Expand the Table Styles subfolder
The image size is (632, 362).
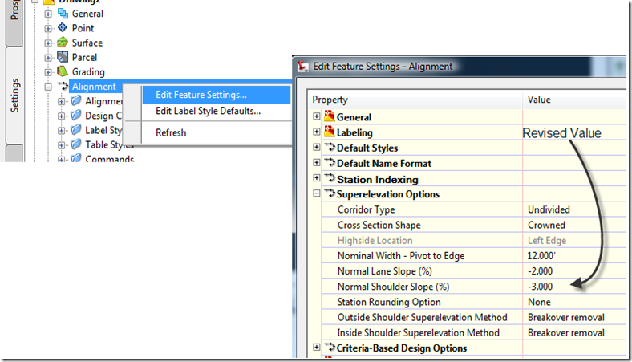point(61,145)
